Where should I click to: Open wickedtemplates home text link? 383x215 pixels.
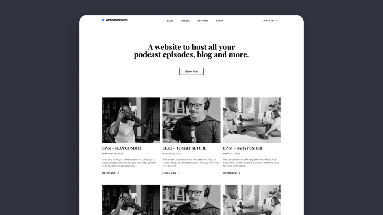pos(117,20)
